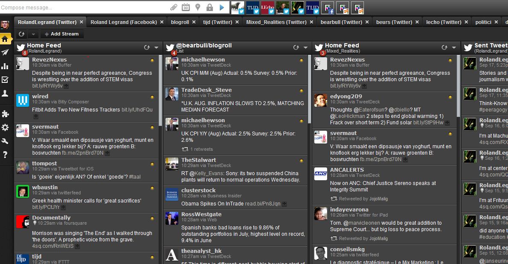The image size is (508, 264).
Task: Open the @bearbull/blogroll stream options dropdown
Action: coord(305,47)
